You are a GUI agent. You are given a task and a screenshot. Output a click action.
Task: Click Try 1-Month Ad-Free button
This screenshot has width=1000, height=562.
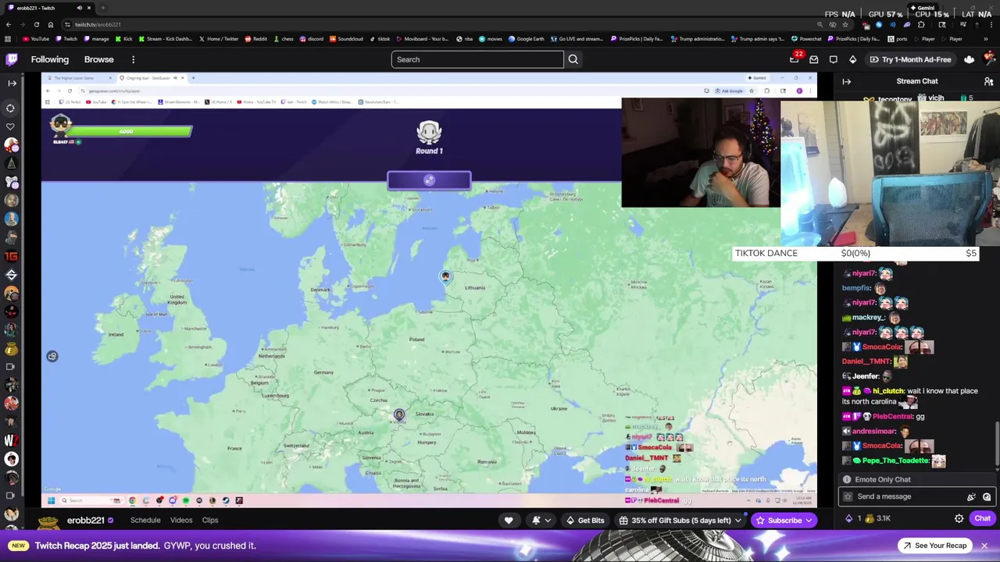point(910,59)
